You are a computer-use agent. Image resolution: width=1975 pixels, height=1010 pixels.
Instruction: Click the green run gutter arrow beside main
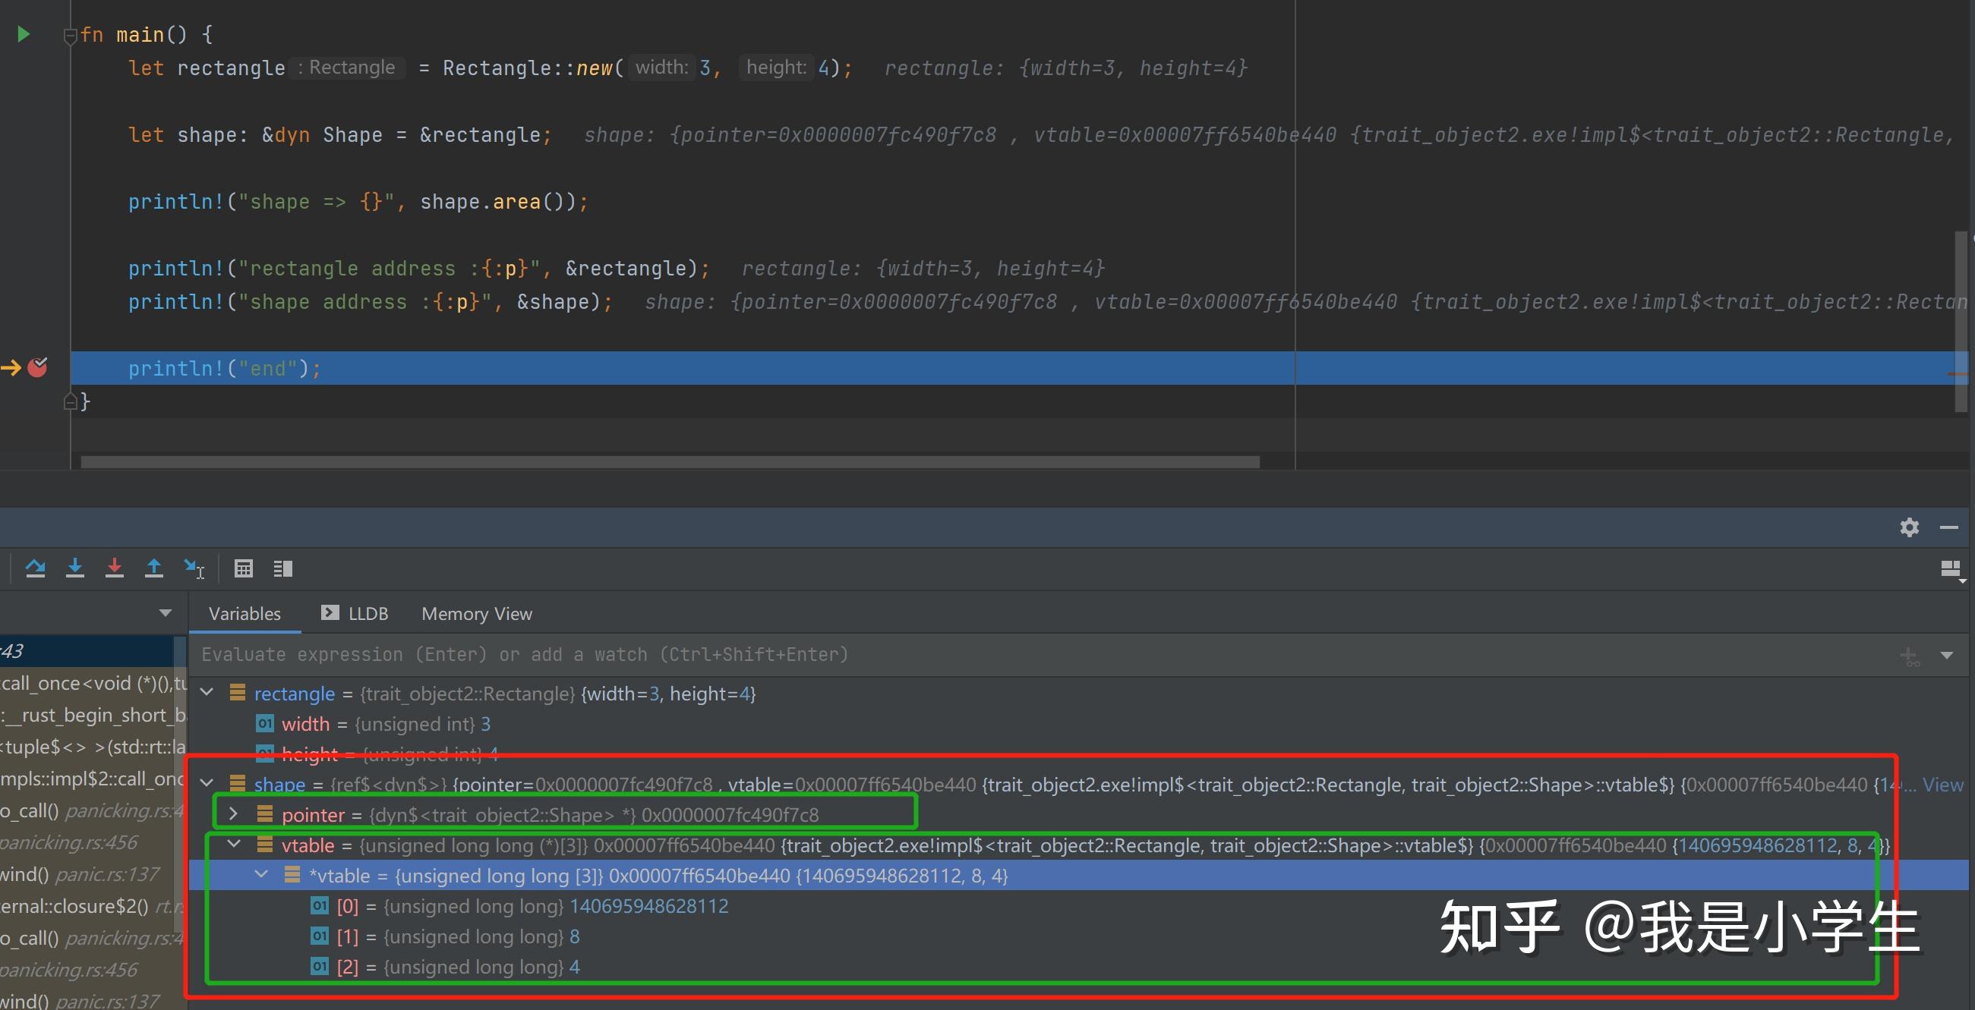point(24,33)
